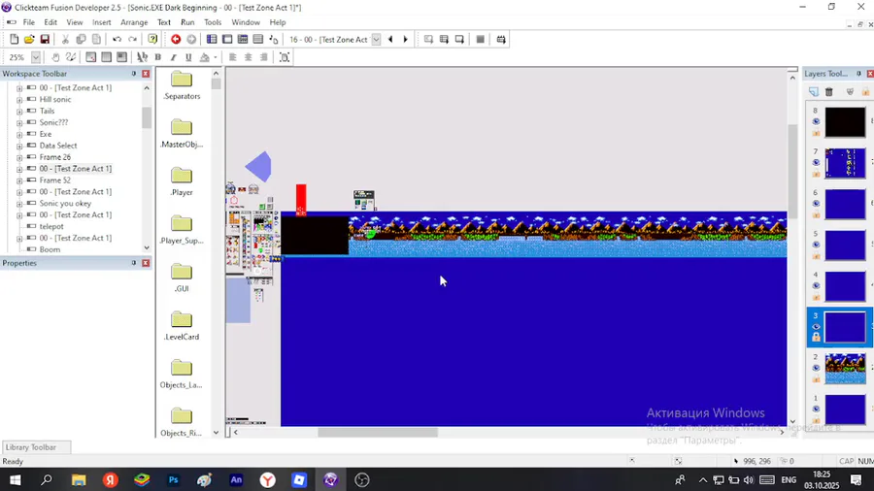Click the Align left icon
Viewport: 874px width, 491px height.
[232, 57]
